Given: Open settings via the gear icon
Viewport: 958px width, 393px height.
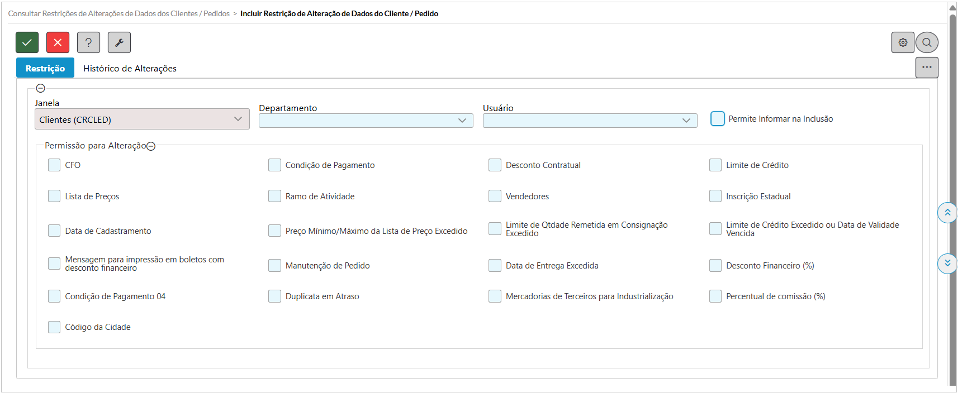Looking at the screenshot, I should (x=903, y=42).
